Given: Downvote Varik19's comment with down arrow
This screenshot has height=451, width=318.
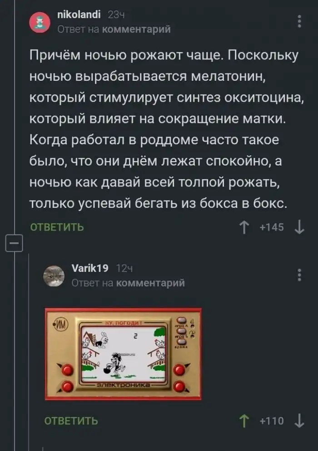Looking at the screenshot, I should coord(299,421).
